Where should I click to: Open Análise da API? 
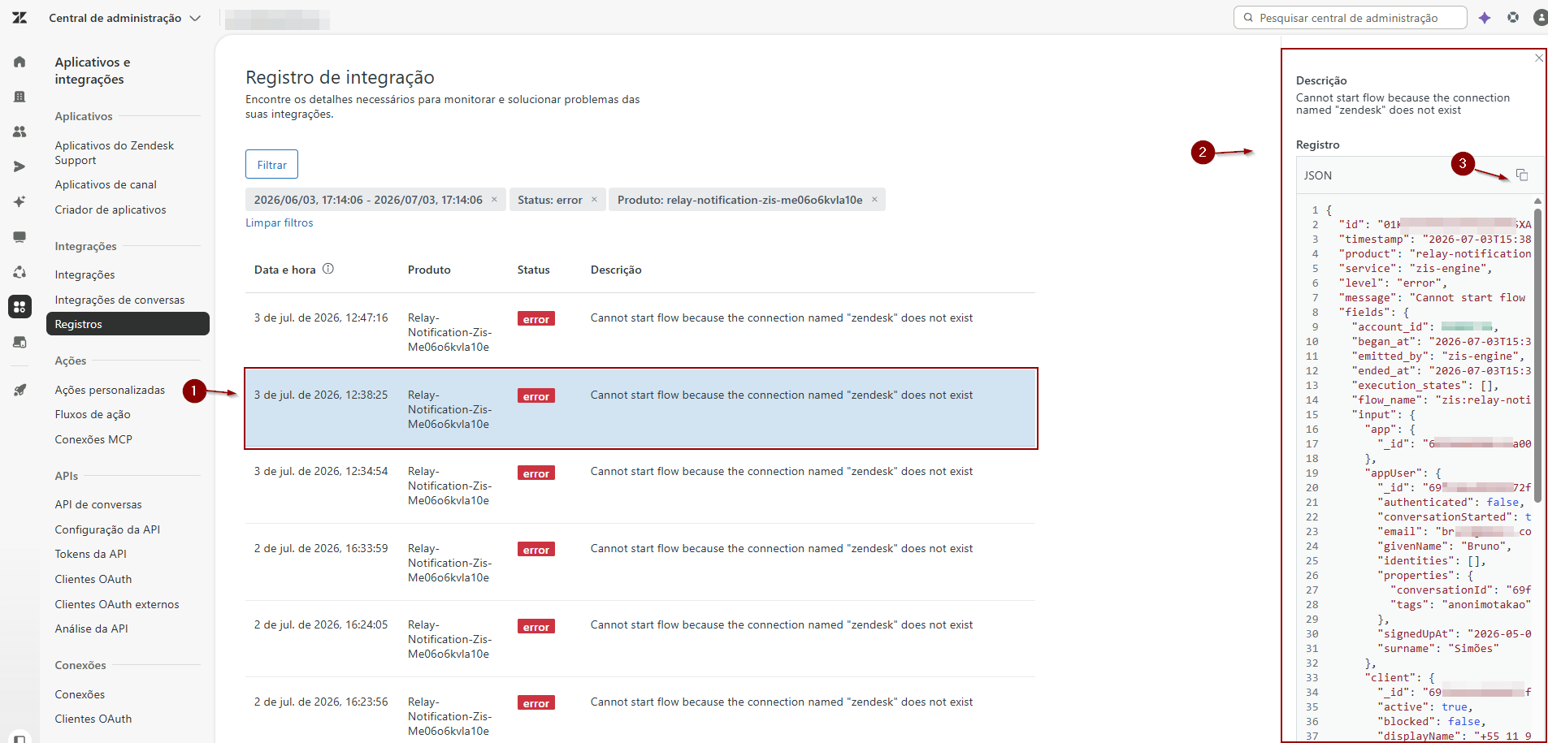[x=92, y=629]
